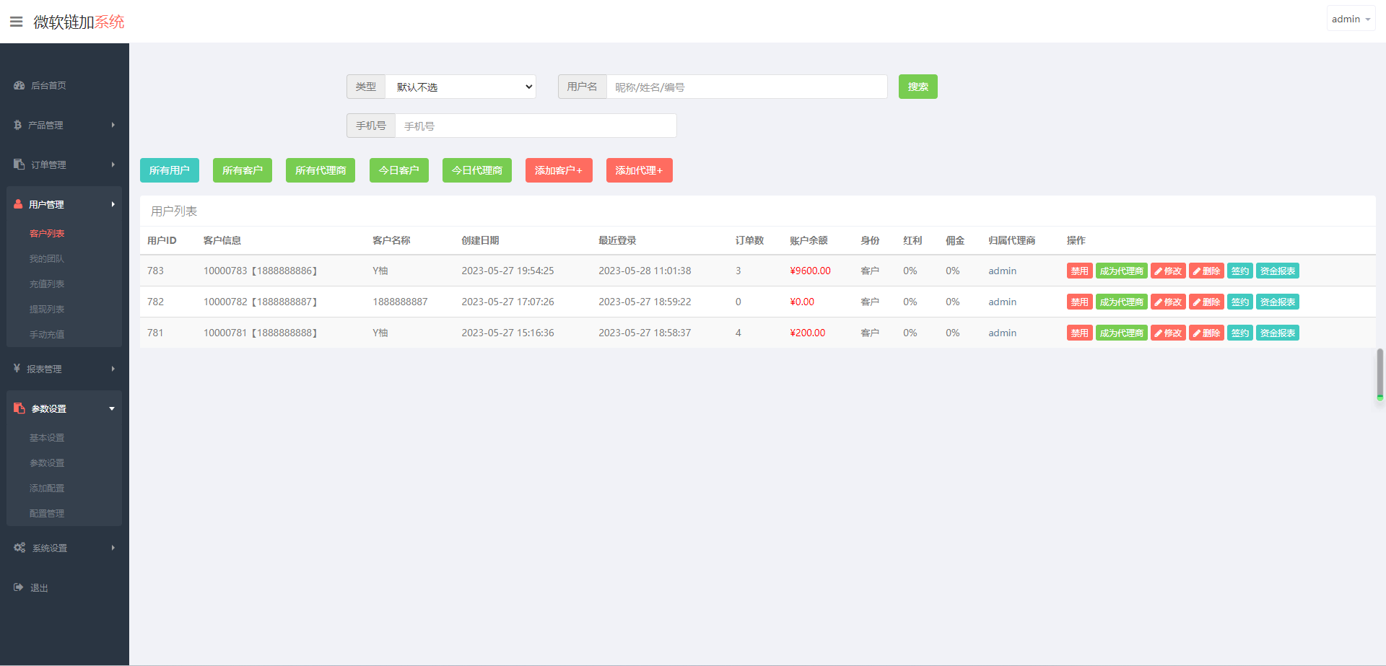Click the gears icon beside 系统设置
The height and width of the screenshot is (666, 1386).
tap(19, 548)
